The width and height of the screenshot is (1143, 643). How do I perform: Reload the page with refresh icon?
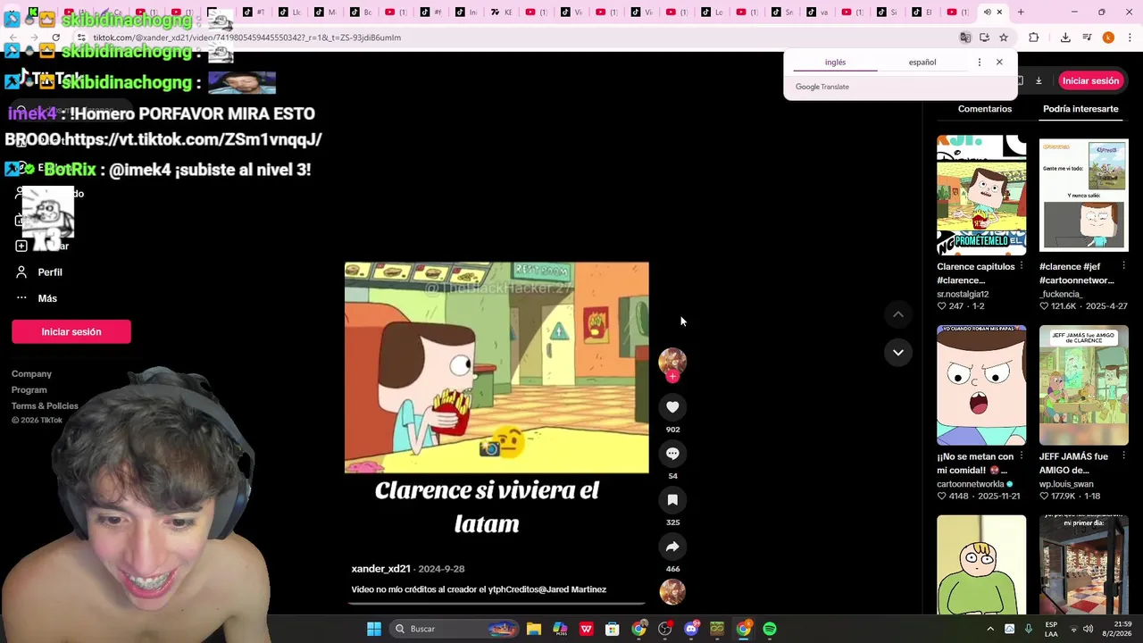click(56, 38)
